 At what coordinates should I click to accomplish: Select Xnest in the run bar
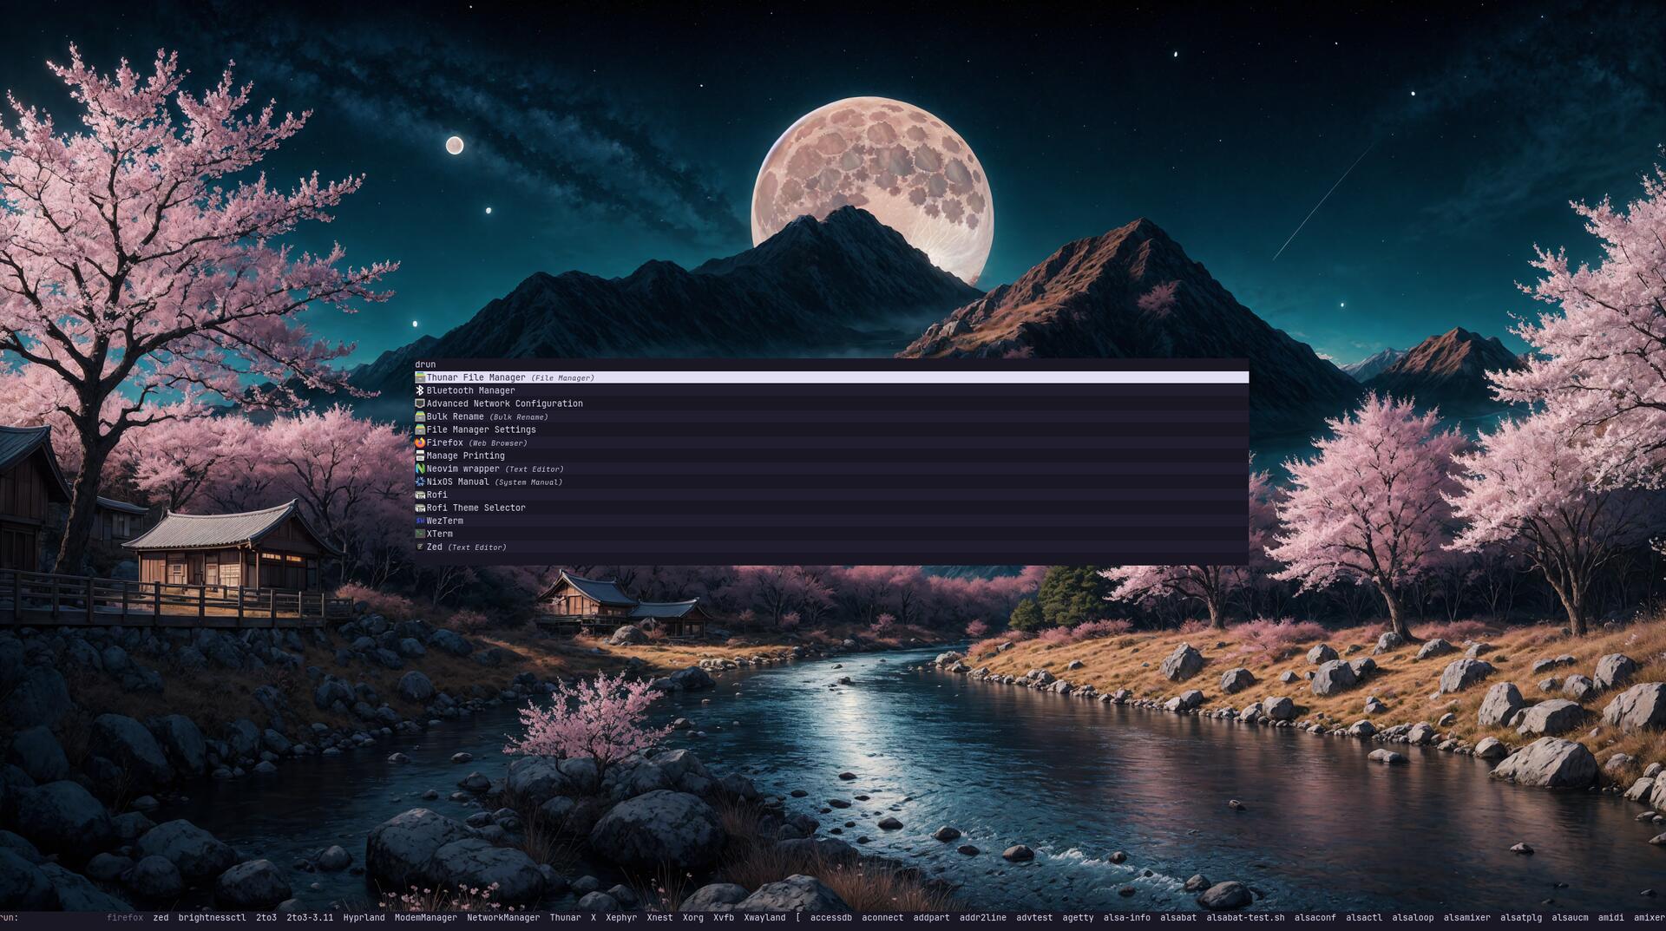coord(659,917)
